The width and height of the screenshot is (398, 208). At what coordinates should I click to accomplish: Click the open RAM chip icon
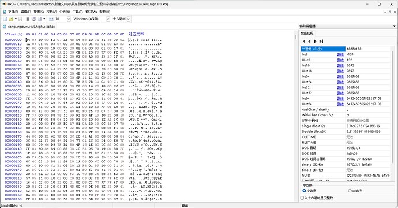(x=28, y=19)
